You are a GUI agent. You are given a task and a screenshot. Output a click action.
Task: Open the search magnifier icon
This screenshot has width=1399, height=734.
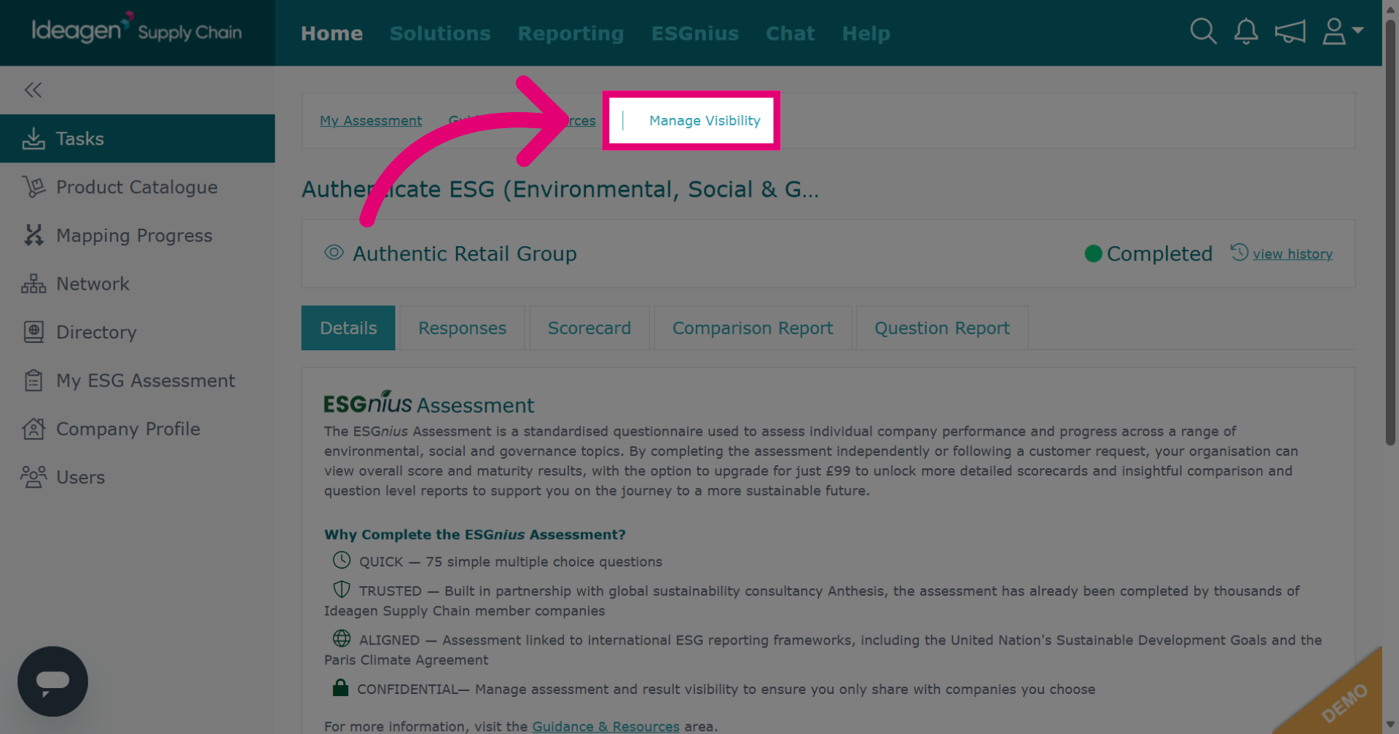(1203, 31)
